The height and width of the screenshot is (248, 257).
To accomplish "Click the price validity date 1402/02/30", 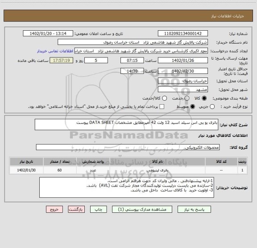I will [x=183, y=71].
